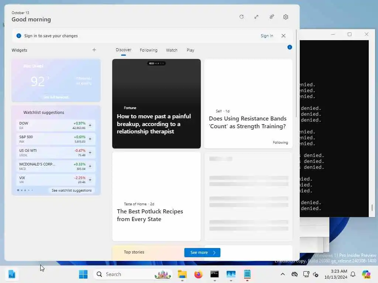The height and width of the screenshot is (283, 378).
Task: Switch to Following tab
Action: pos(148,50)
